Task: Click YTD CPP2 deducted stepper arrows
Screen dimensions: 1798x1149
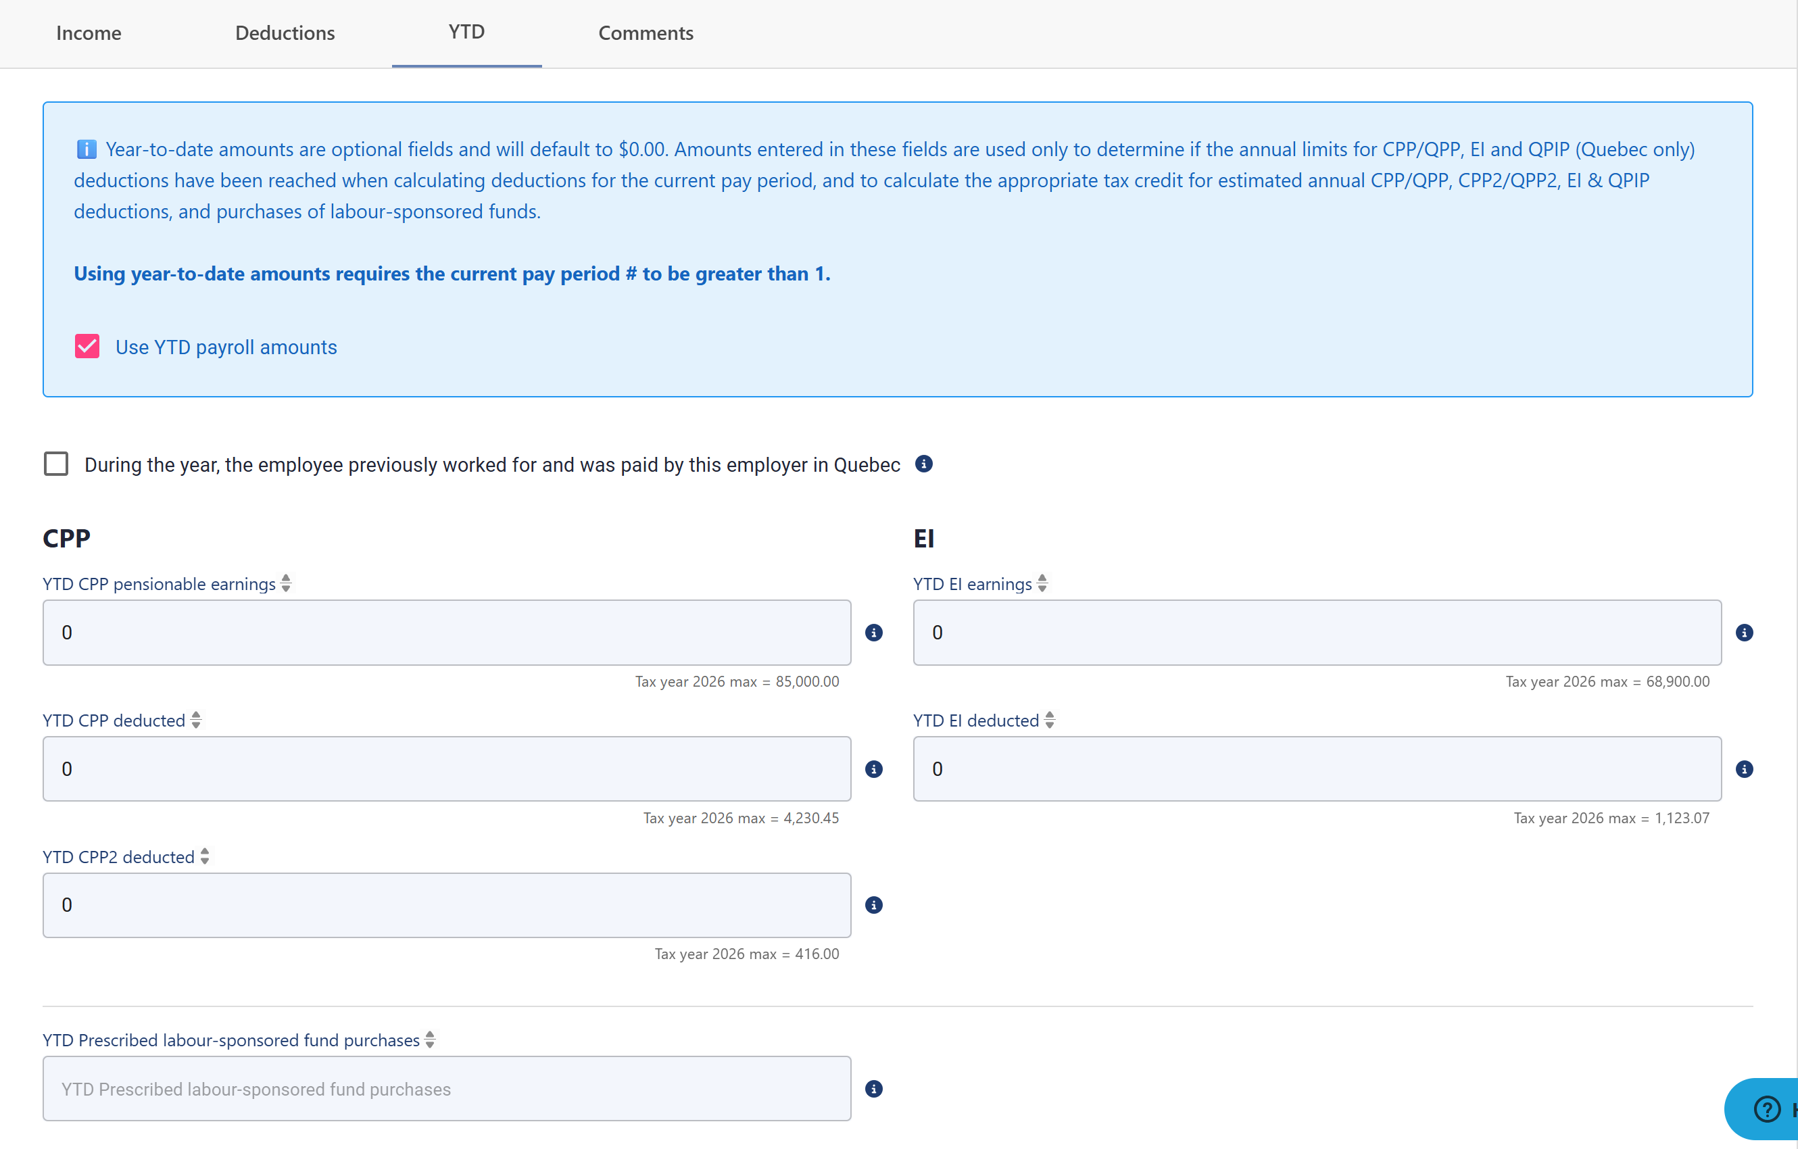Action: (x=205, y=856)
